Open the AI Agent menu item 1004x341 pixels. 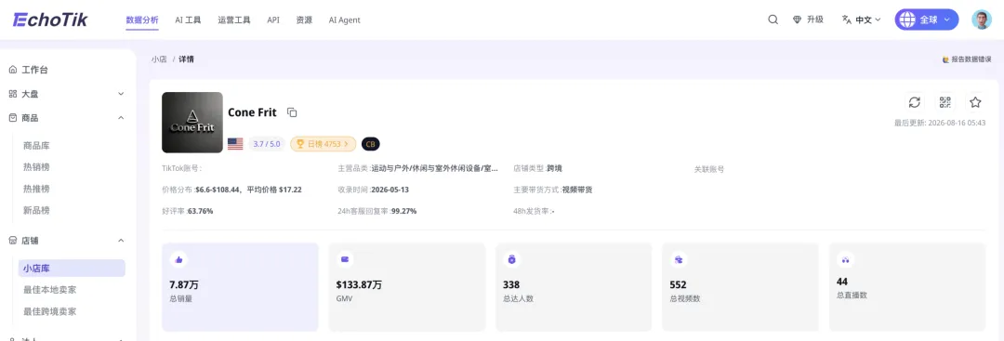click(x=345, y=20)
